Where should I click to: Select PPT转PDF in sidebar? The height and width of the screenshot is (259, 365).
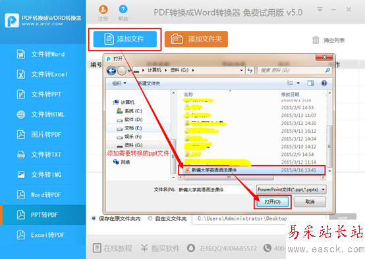43,215
